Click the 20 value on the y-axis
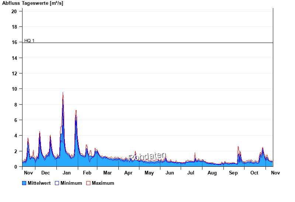Image resolution: width=295 pixels, height=202 pixels. click(x=14, y=11)
